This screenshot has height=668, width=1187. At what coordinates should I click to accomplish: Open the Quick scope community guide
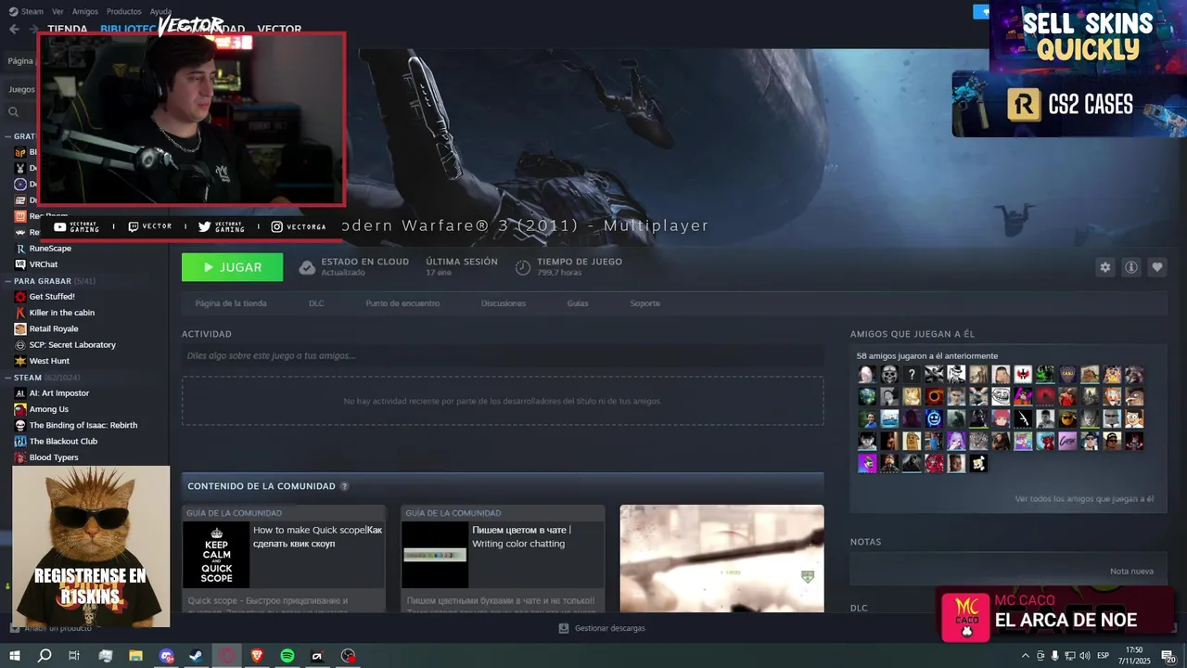[x=284, y=559]
